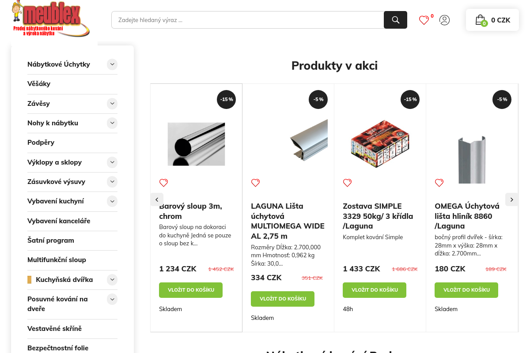The height and width of the screenshot is (353, 530).
Task: Add OMEGA Úchytová lišta to wishlist
Action: tap(439, 183)
